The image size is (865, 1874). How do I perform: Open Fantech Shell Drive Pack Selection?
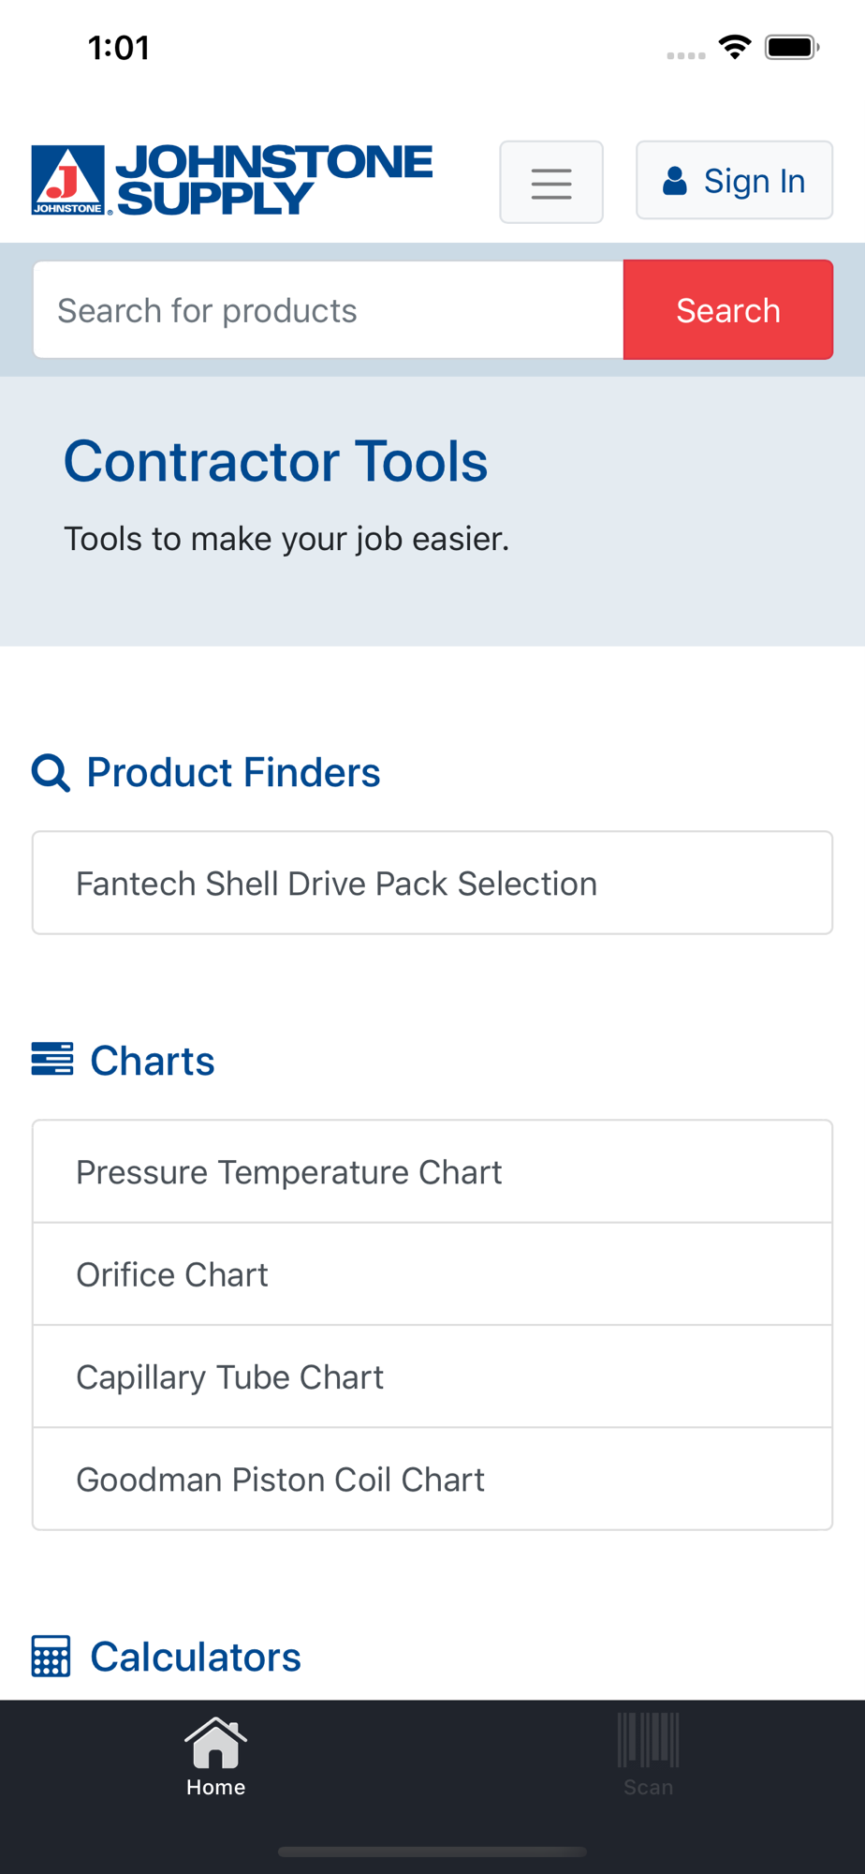pos(432,883)
